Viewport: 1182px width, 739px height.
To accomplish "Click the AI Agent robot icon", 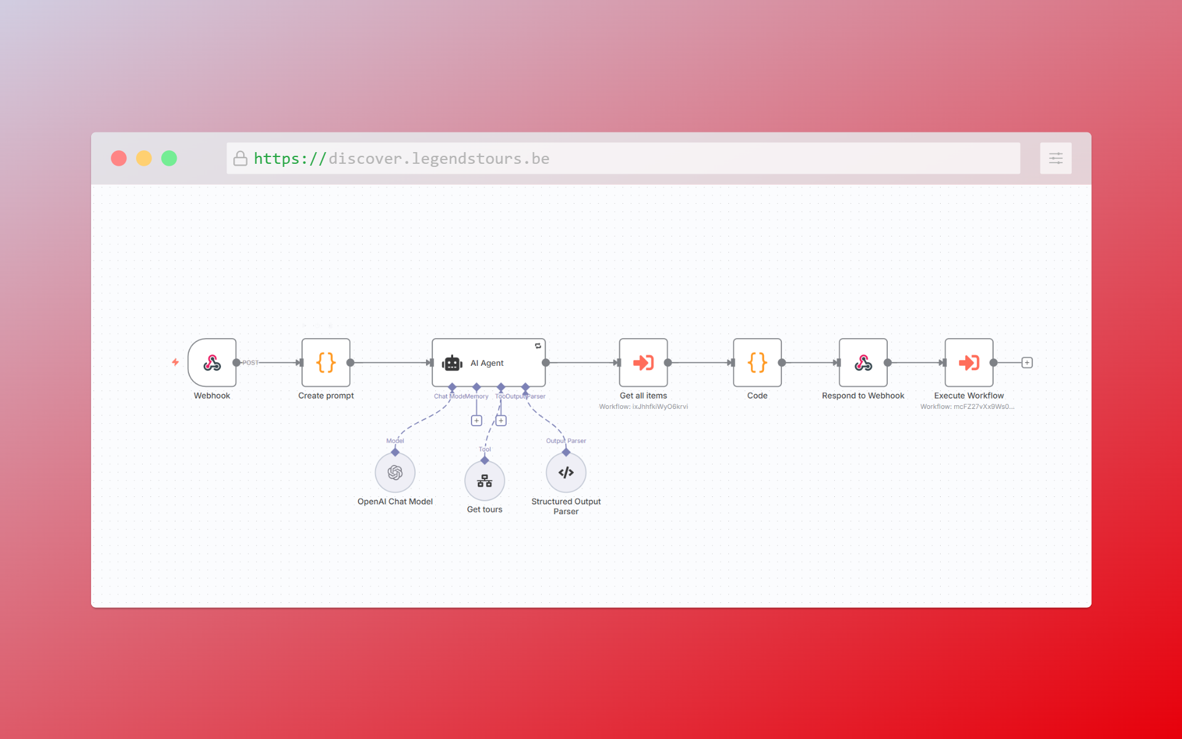I will 452,363.
